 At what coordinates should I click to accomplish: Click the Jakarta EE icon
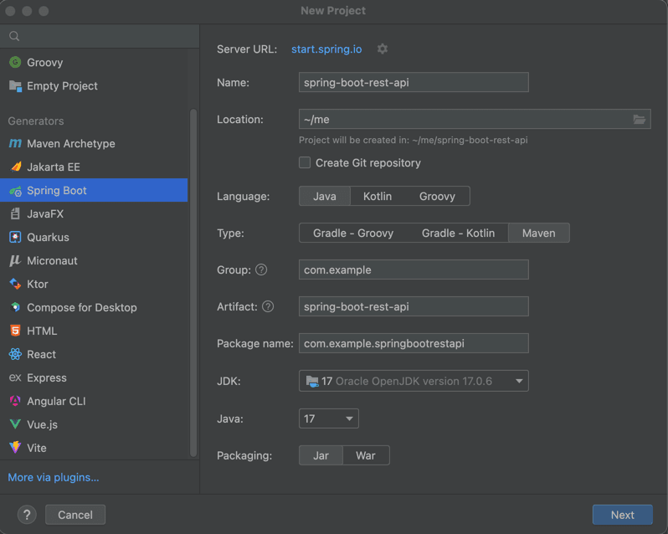(16, 167)
